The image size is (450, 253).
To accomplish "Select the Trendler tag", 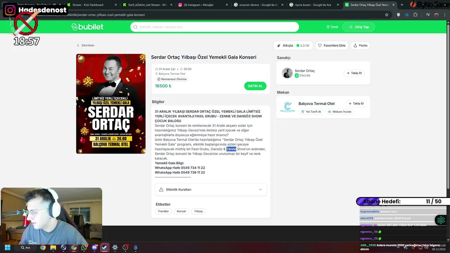I will (163, 211).
